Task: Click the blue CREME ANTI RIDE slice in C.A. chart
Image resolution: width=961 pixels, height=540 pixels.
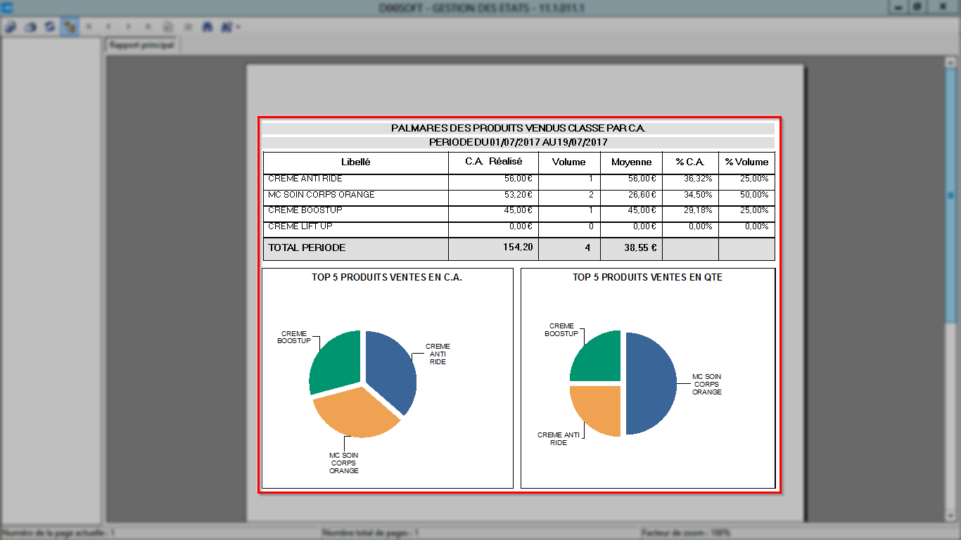Action: coord(390,369)
